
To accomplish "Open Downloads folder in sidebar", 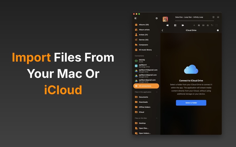I will pos(146,102).
